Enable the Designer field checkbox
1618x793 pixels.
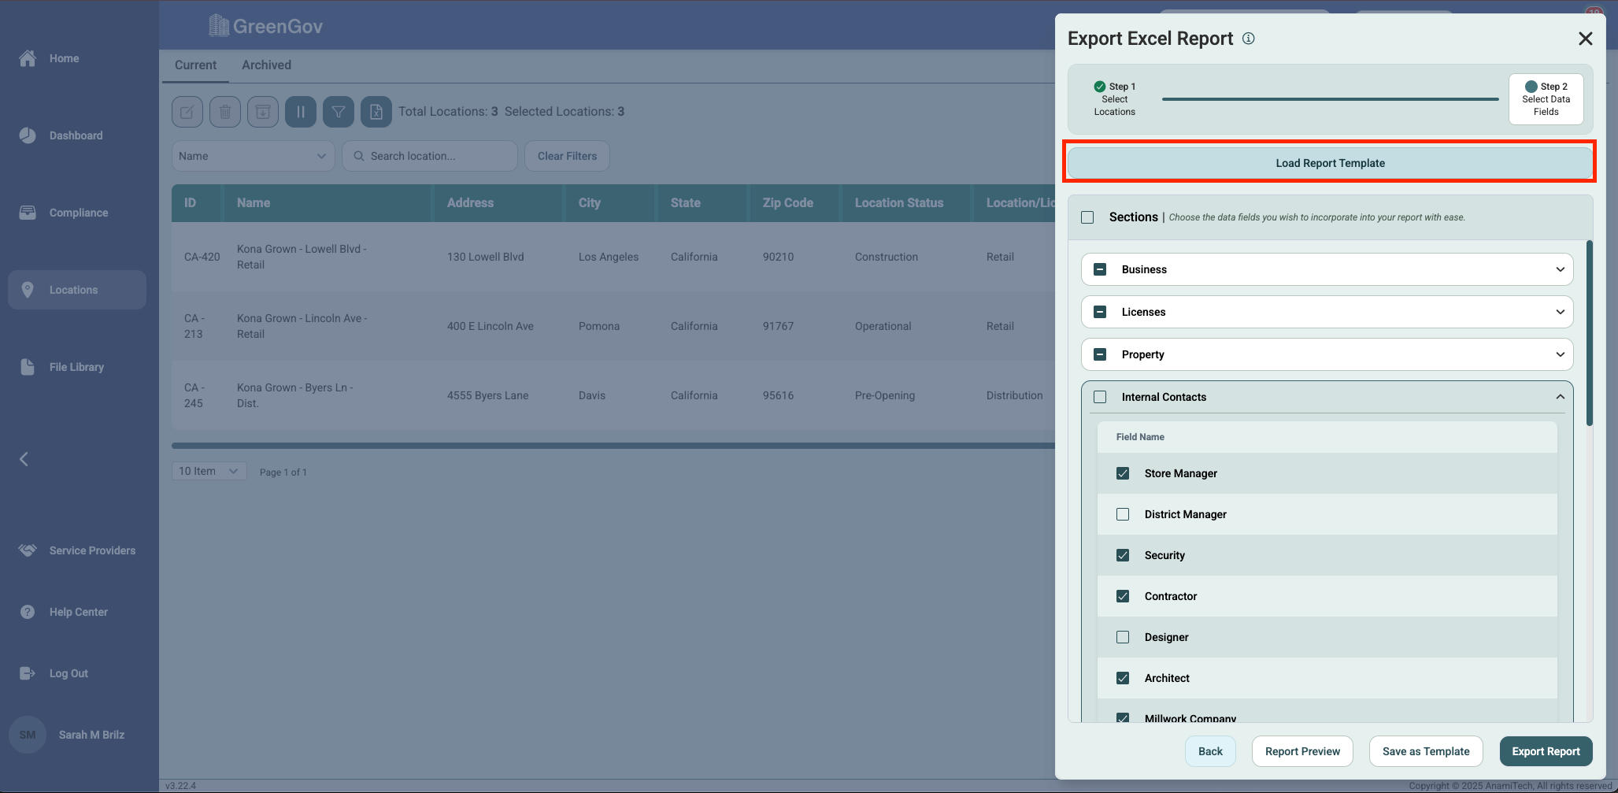coord(1123,637)
